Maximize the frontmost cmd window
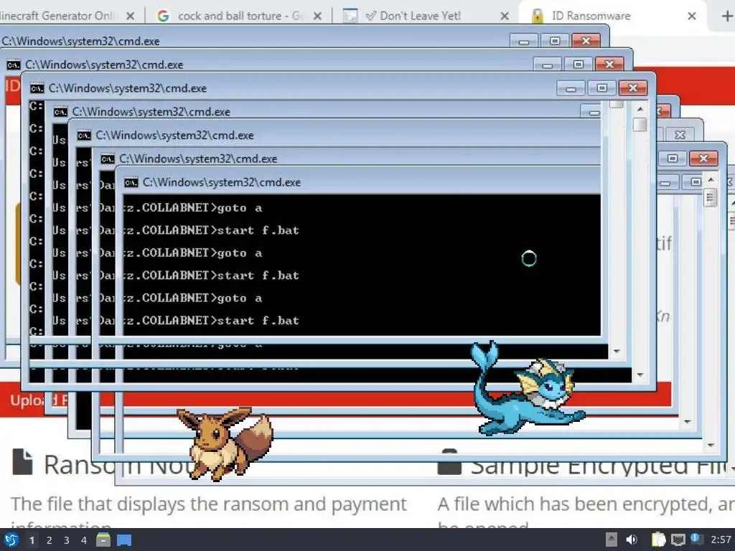 (696, 182)
